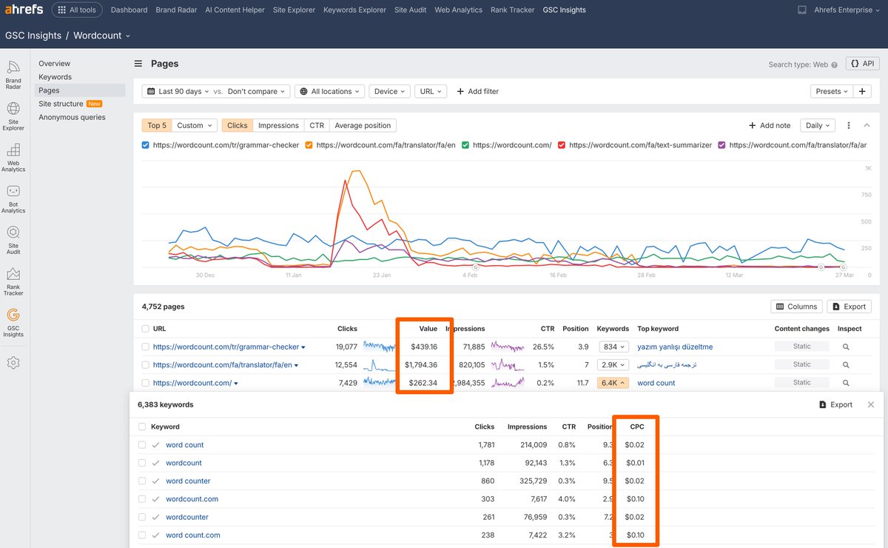Viewport: 888px width, 548px height.
Task: Click the Add filter button
Action: tap(477, 91)
